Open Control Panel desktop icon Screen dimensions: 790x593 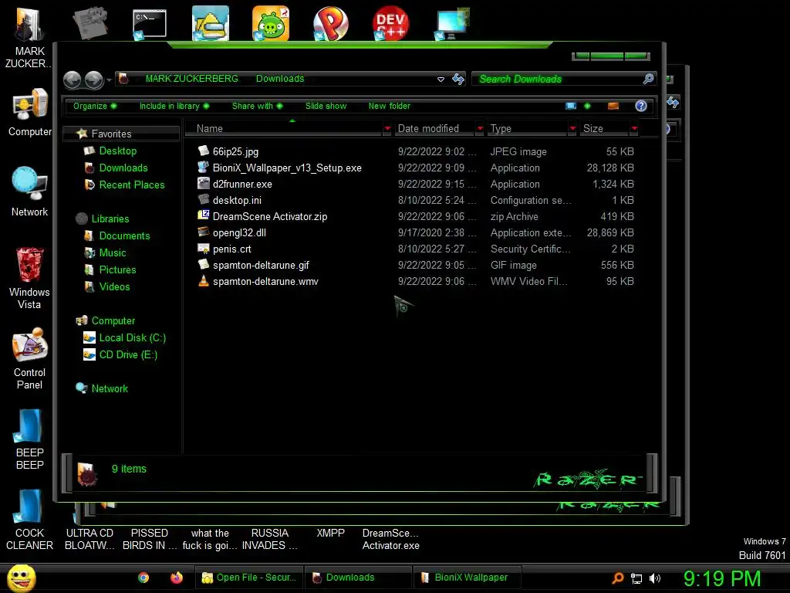pyautogui.click(x=29, y=359)
